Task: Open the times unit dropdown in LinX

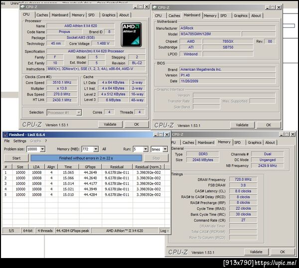Action: pos(165,149)
